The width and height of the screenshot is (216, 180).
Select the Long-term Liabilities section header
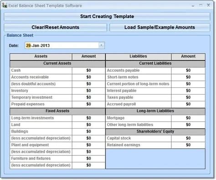click(155, 111)
